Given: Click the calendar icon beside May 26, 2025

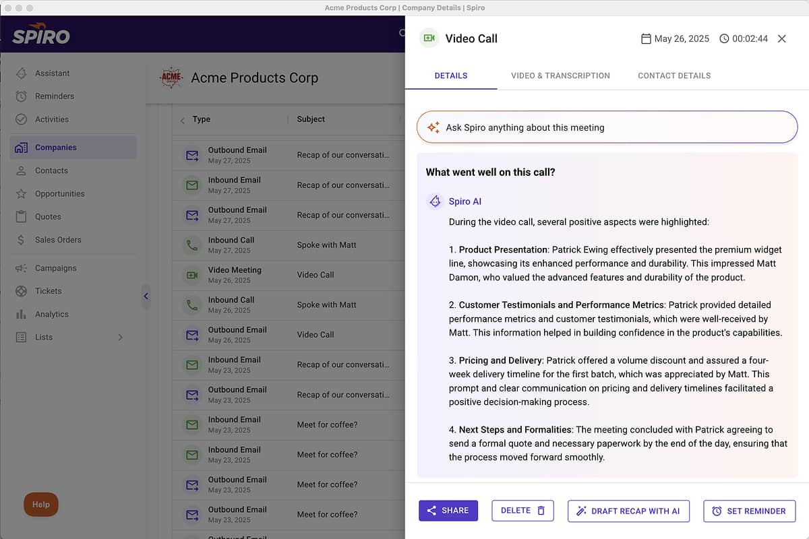Looking at the screenshot, I should (x=646, y=39).
